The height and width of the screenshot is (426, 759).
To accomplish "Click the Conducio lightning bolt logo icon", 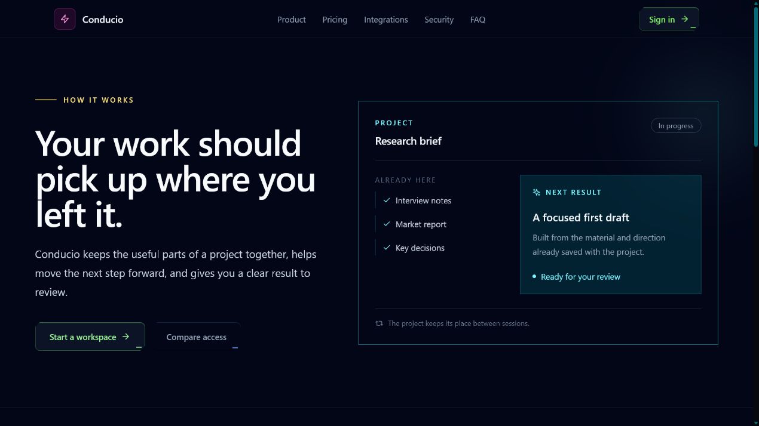I will (x=65, y=19).
